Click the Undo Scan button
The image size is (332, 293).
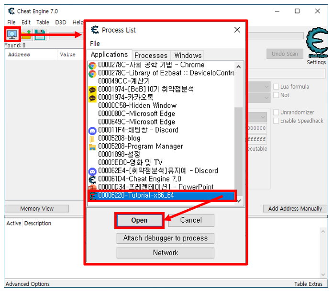coord(285,54)
